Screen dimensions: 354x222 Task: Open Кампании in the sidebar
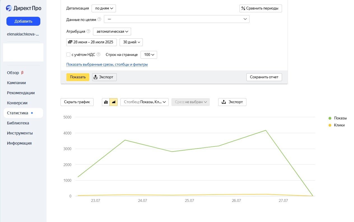click(17, 83)
